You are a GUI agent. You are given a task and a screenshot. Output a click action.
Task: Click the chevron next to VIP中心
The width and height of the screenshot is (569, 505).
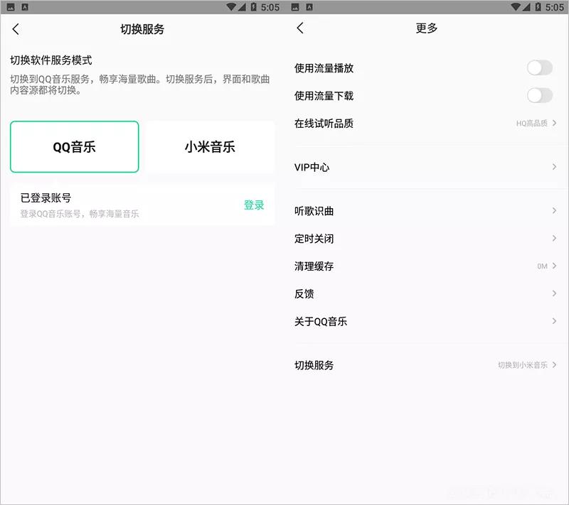[x=553, y=168]
